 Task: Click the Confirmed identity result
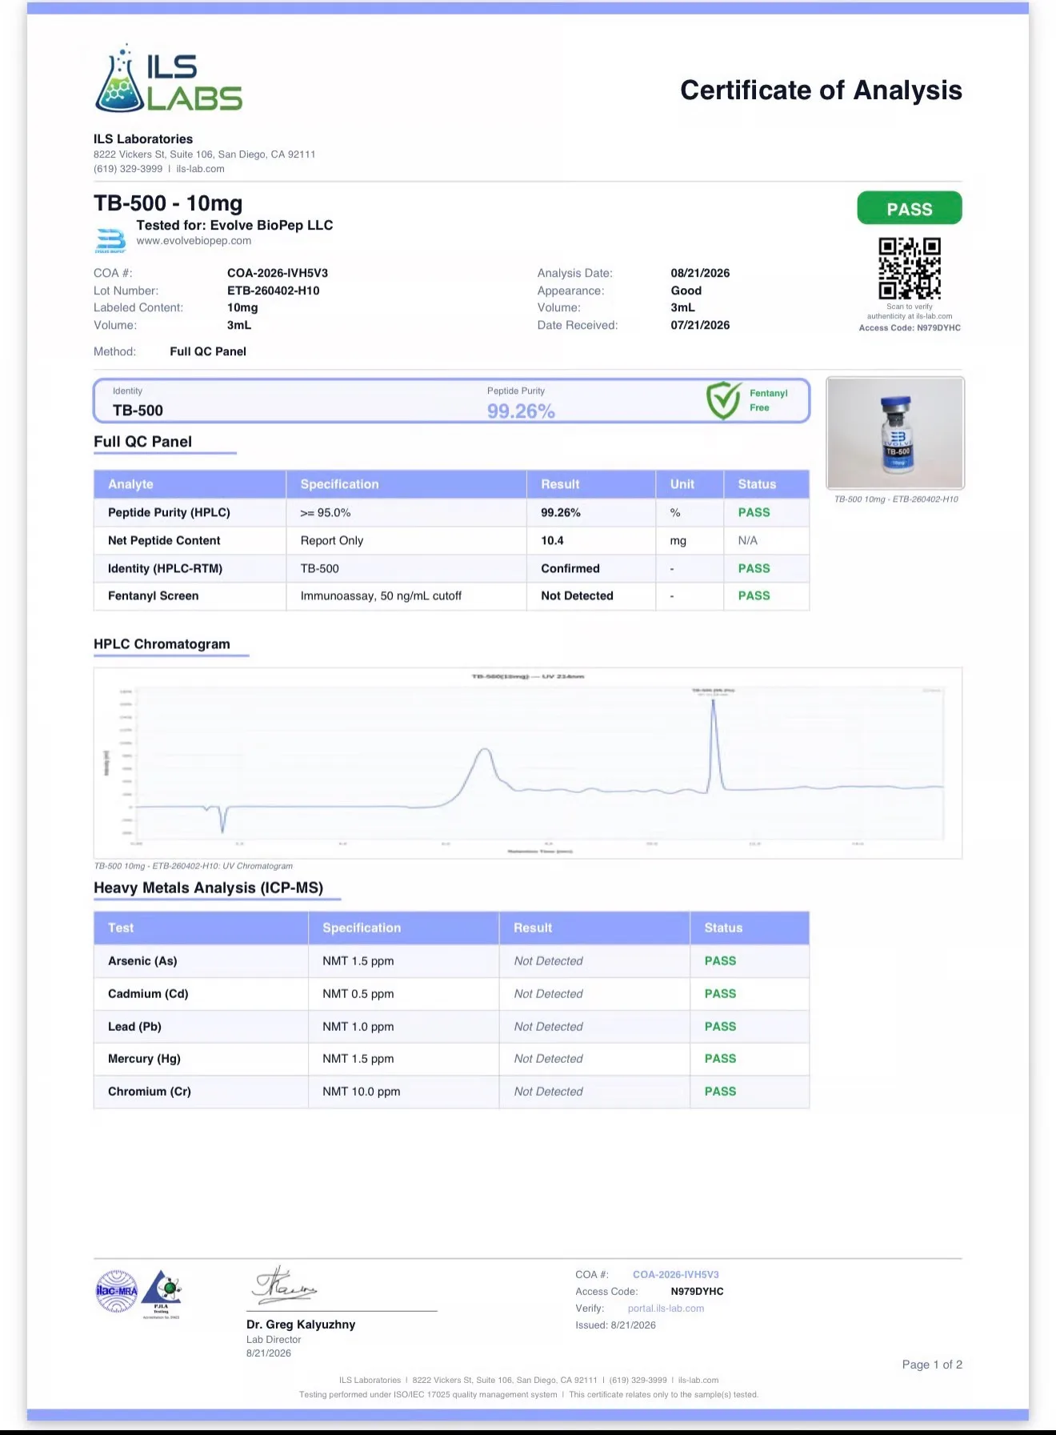(570, 569)
